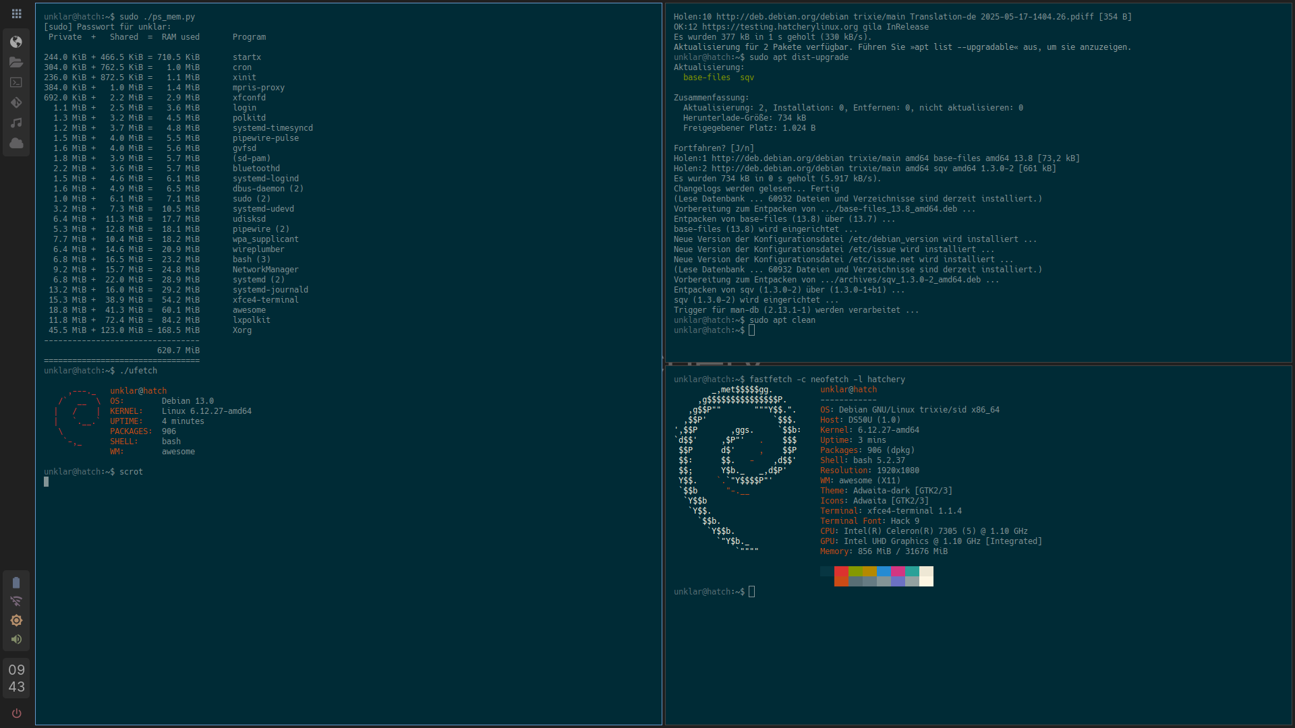The width and height of the screenshot is (1295, 728).
Task: Click the 'systemd-timesyncd' program row
Action: tap(178, 128)
